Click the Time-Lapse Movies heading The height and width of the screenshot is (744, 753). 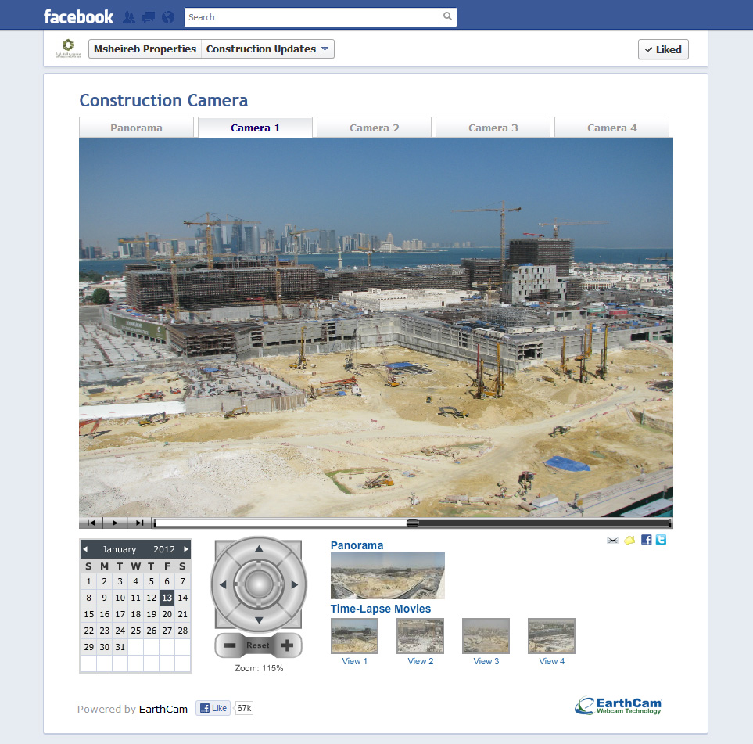(x=380, y=609)
